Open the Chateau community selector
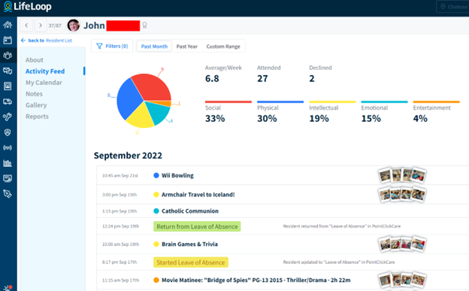 (453, 7)
